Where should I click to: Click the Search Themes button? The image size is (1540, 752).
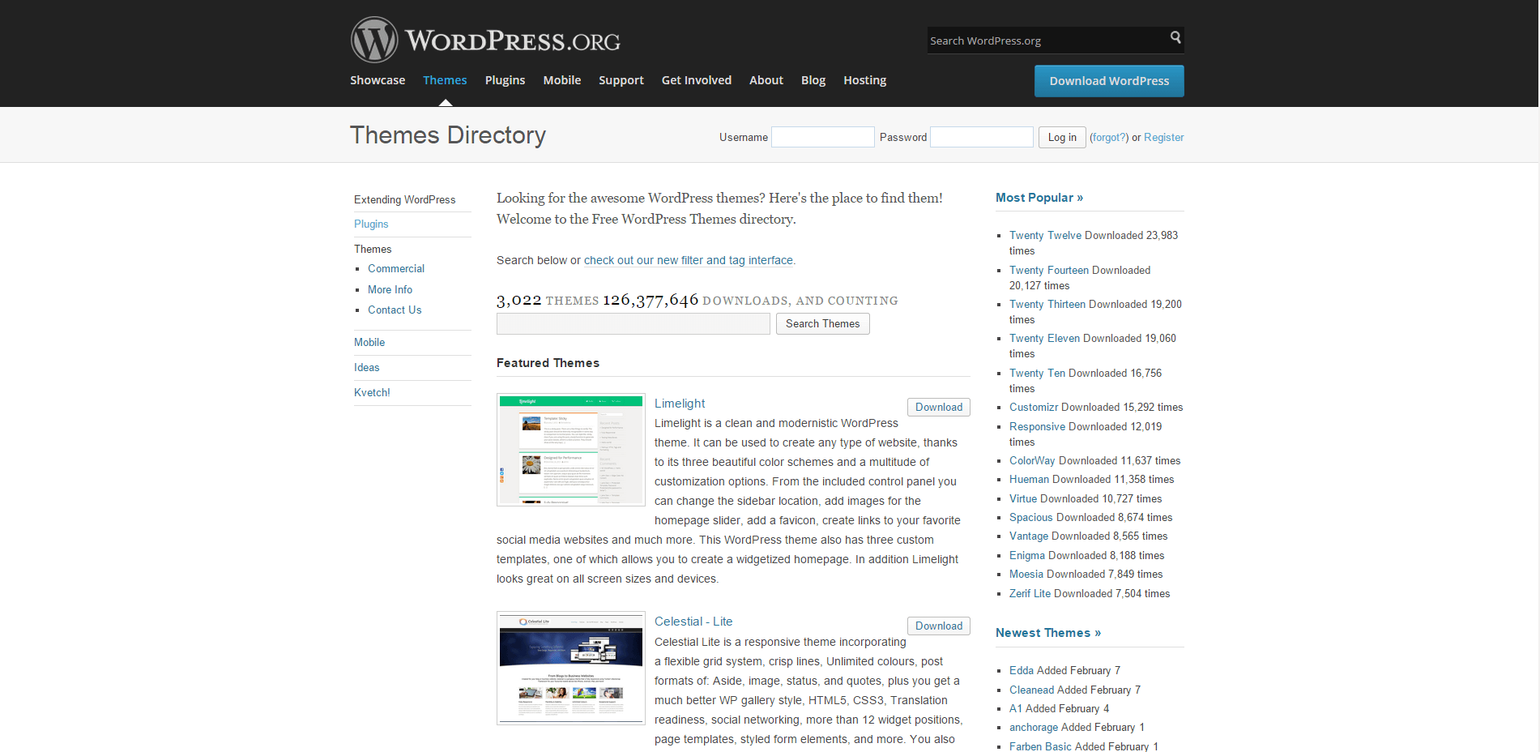click(822, 324)
